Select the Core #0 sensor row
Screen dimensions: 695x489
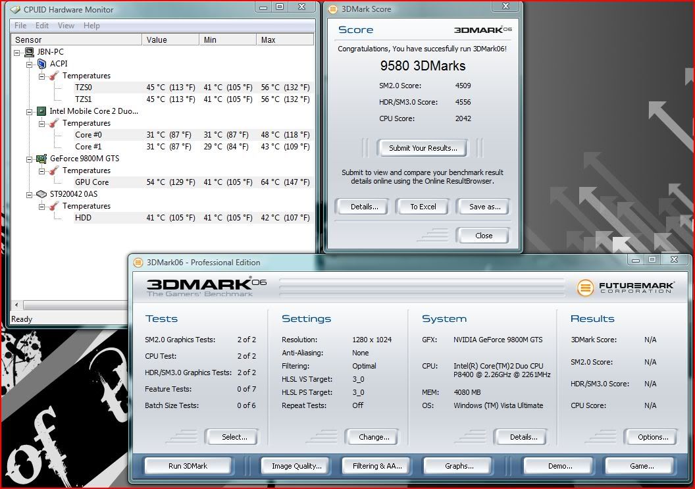click(193, 135)
